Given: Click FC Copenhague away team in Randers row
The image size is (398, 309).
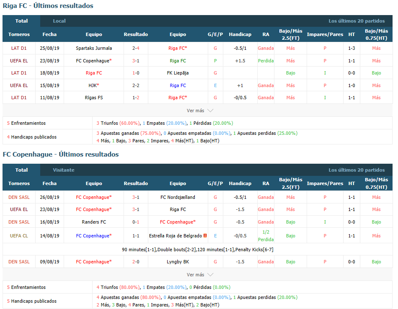Looking at the screenshot, I should 178,222.
